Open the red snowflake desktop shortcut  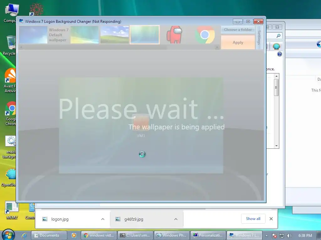click(36, 9)
